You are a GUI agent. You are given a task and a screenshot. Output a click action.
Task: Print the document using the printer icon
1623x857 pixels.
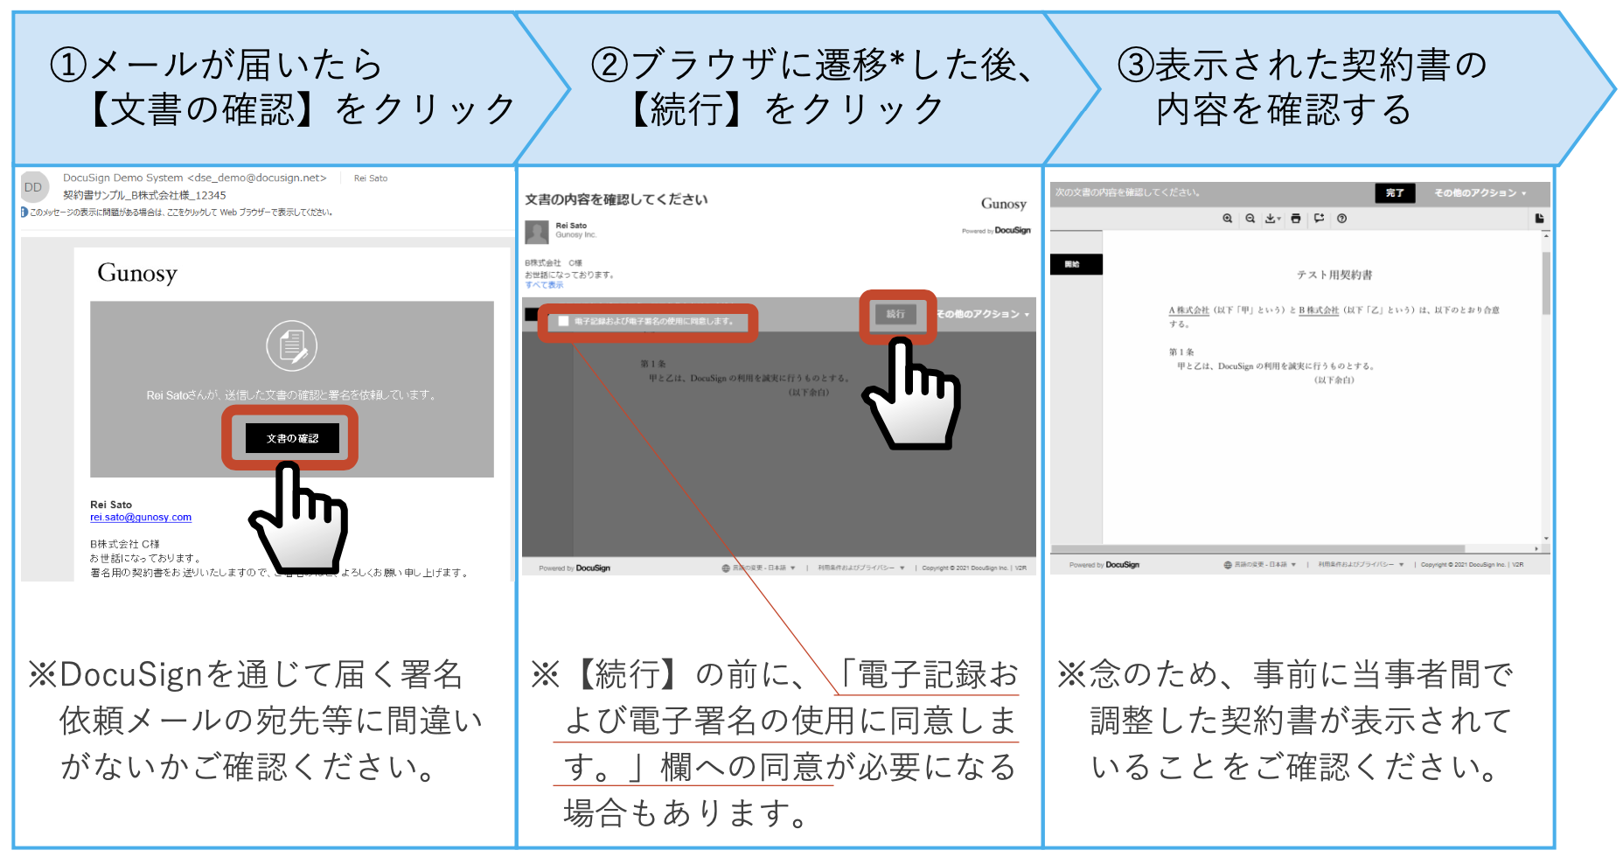(1296, 219)
